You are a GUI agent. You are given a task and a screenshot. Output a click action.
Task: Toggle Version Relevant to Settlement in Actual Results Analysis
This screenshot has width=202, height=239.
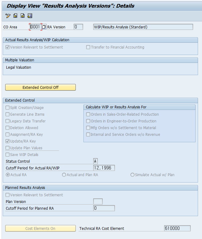7,47
